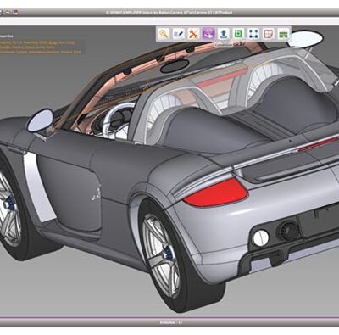Click the blue four-node selection icon
The height and width of the screenshot is (335, 339).
tap(253, 34)
